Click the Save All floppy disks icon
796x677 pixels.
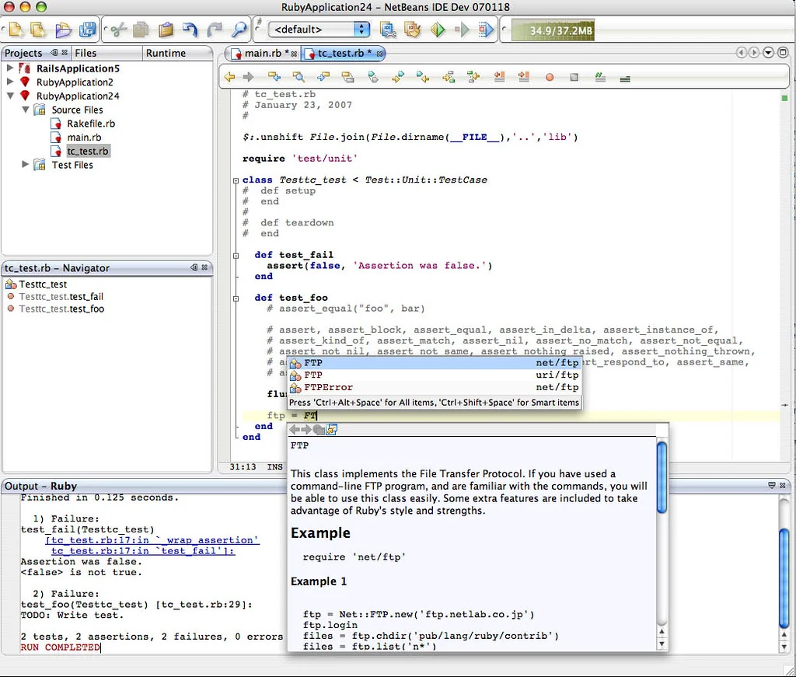[87, 30]
